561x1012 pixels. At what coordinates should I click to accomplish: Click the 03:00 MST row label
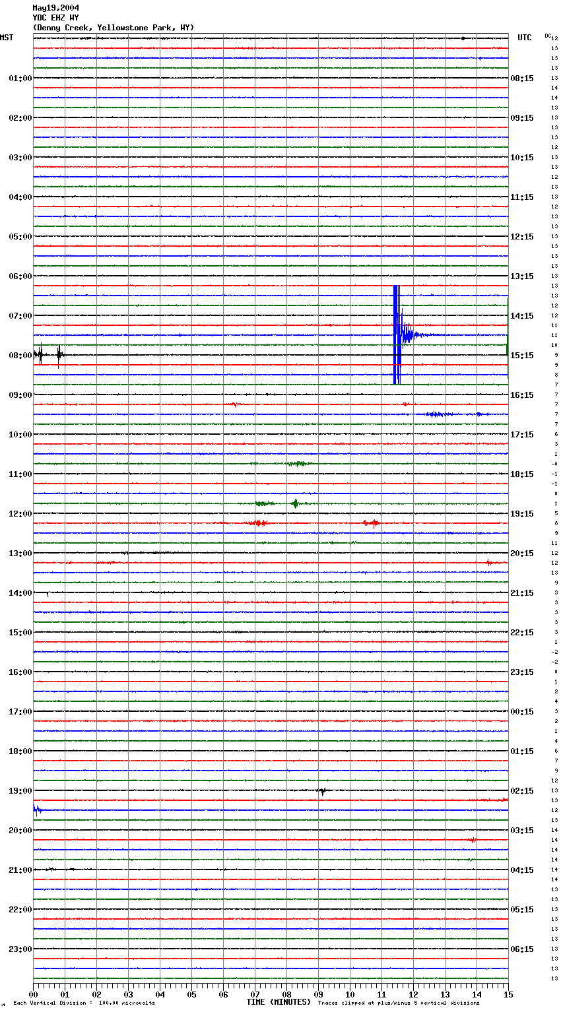coord(20,158)
